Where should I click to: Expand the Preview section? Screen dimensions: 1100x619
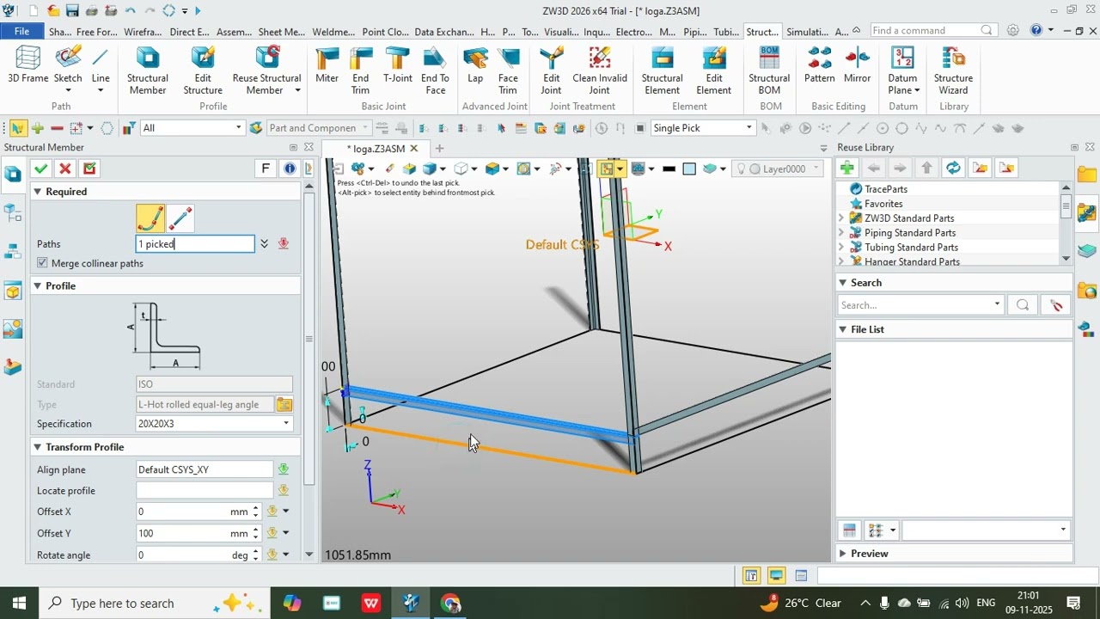click(842, 554)
